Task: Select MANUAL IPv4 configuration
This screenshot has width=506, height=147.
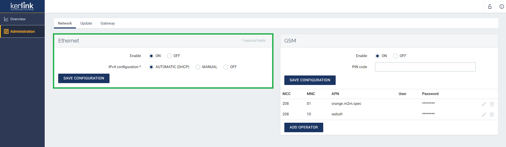Action: coord(198,67)
